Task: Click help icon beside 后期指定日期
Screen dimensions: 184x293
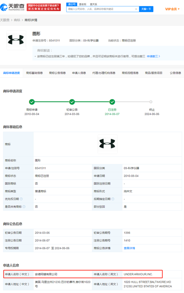Action: 113,199
